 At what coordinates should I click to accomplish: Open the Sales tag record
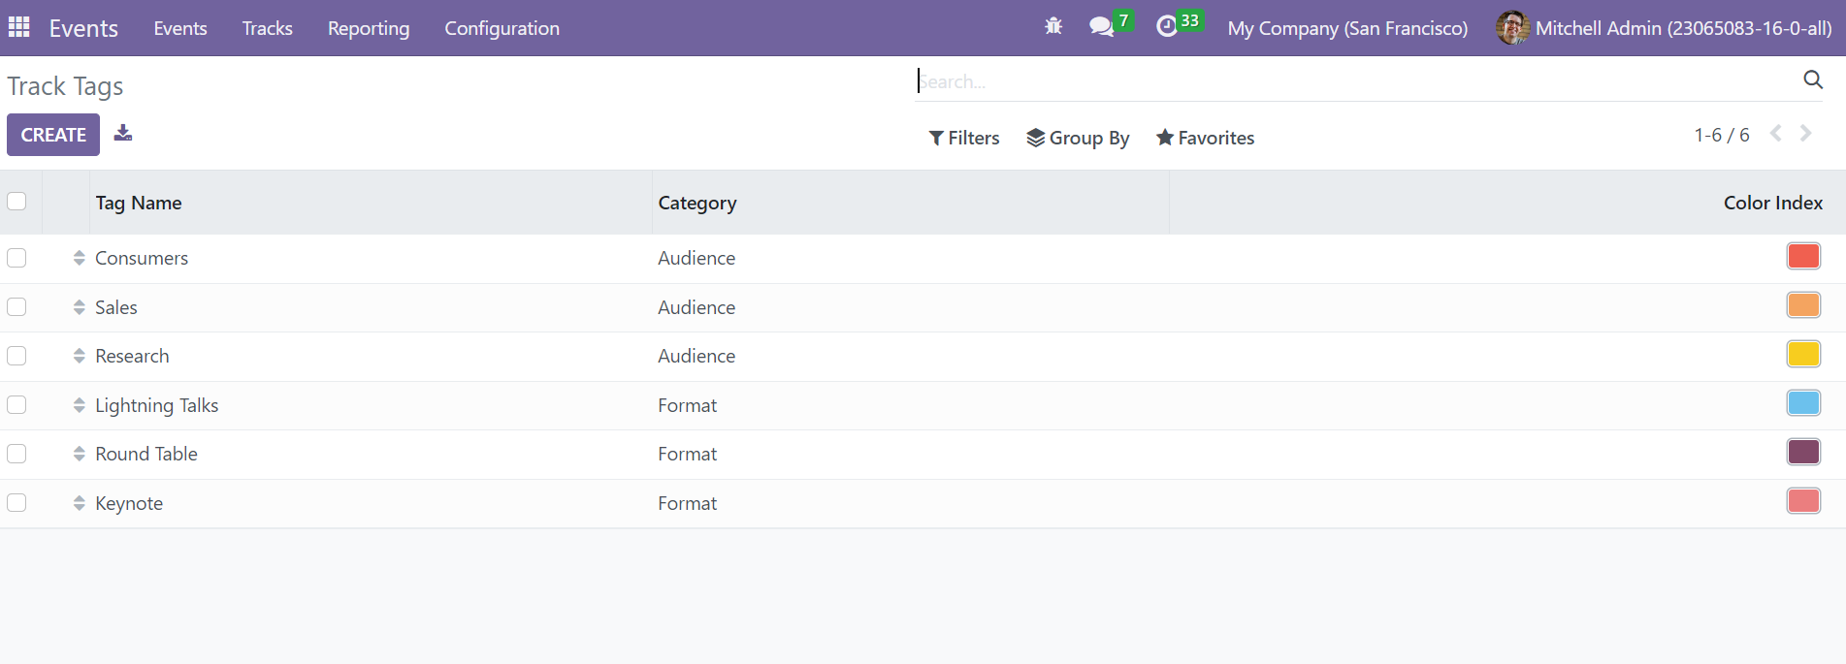(116, 307)
